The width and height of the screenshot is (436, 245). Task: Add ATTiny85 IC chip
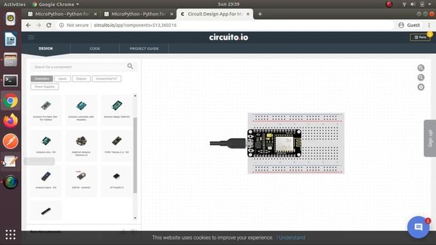pyautogui.click(x=116, y=181)
